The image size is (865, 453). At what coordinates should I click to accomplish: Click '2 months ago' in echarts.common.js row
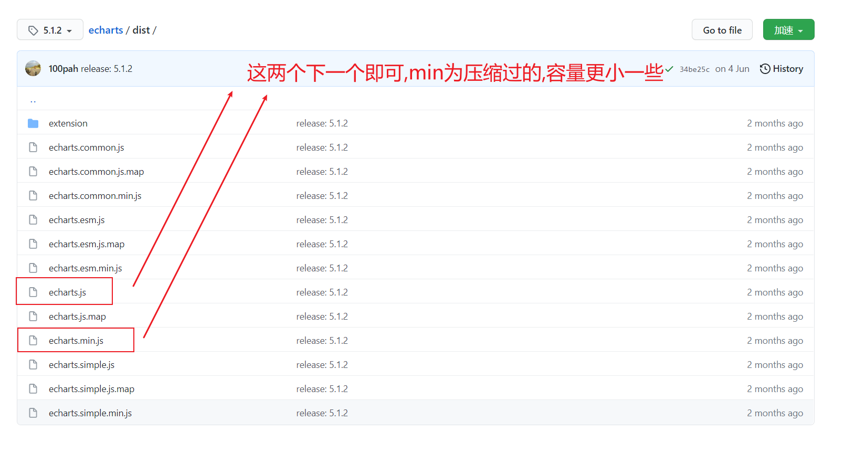[775, 148]
